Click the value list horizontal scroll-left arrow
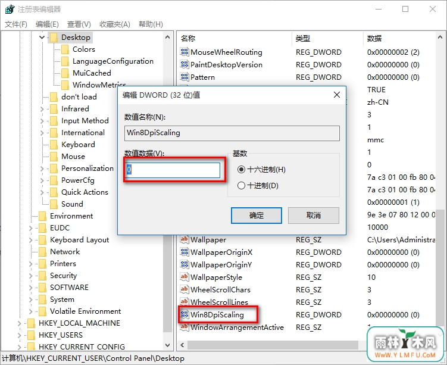The width and height of the screenshot is (447, 365). 183,345
